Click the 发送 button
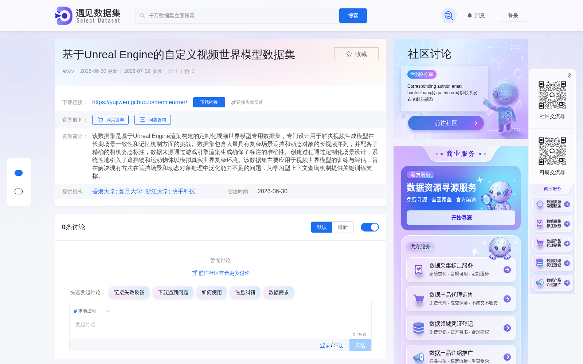This screenshot has height=364, width=583. pyautogui.click(x=360, y=345)
